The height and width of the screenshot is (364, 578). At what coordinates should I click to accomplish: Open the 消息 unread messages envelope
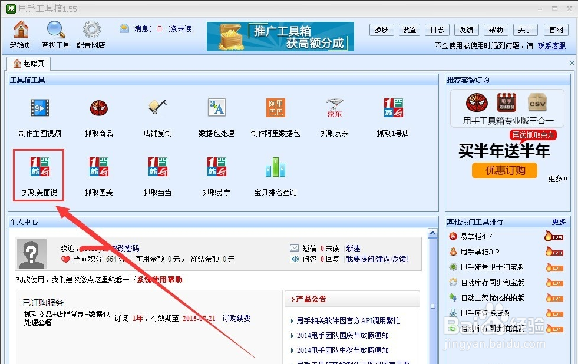(x=124, y=28)
